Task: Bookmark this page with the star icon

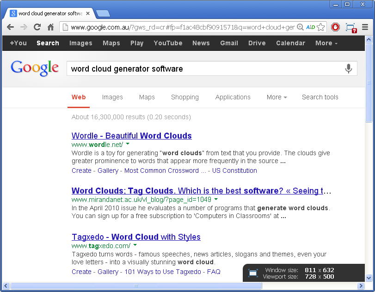Action: point(321,27)
